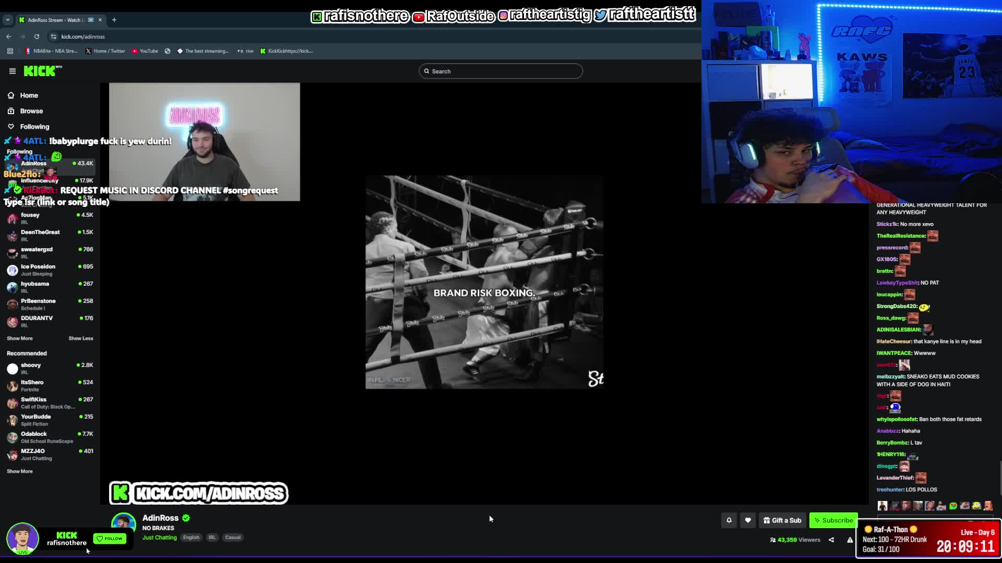This screenshot has width=1002, height=563.
Task: Toggle stream notifications bell
Action: (x=729, y=520)
